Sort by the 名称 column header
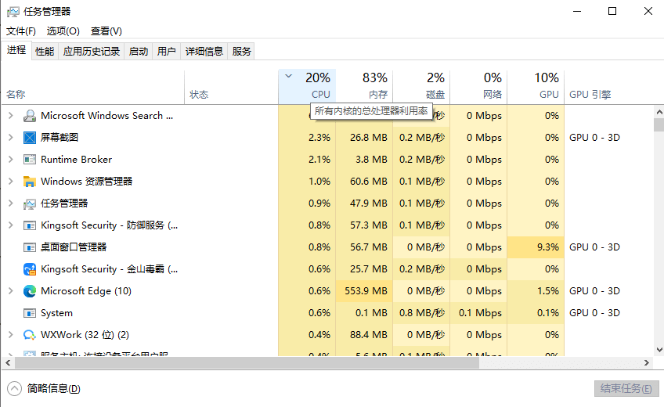Image resolution: width=664 pixels, height=407 pixels. pos(92,87)
